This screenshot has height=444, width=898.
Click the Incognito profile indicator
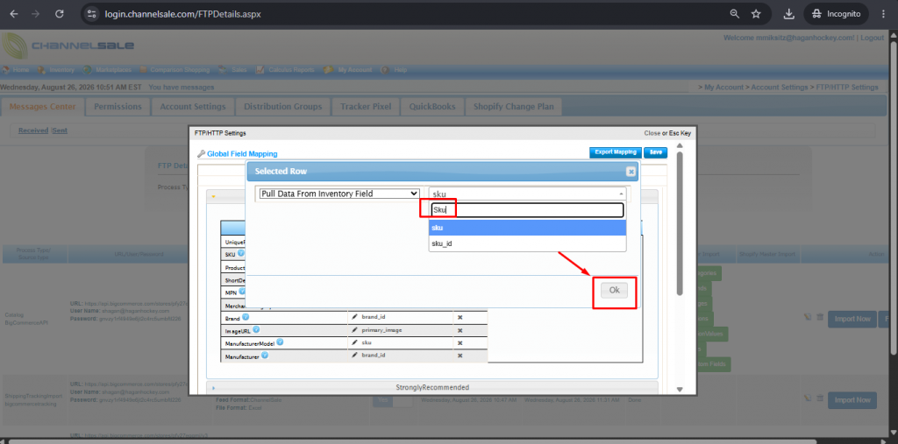pos(836,14)
